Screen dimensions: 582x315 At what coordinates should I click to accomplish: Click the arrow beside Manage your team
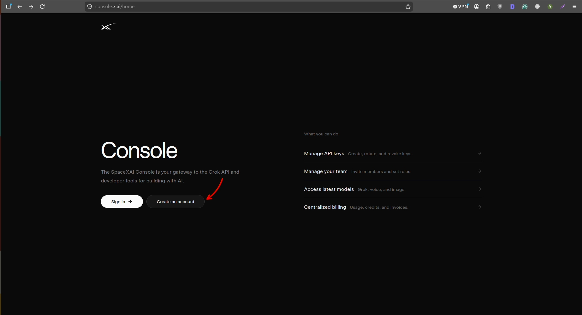coord(480,171)
